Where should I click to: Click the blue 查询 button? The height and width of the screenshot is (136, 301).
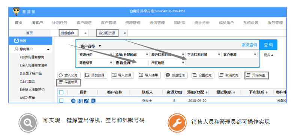pyautogui.click(x=268, y=45)
